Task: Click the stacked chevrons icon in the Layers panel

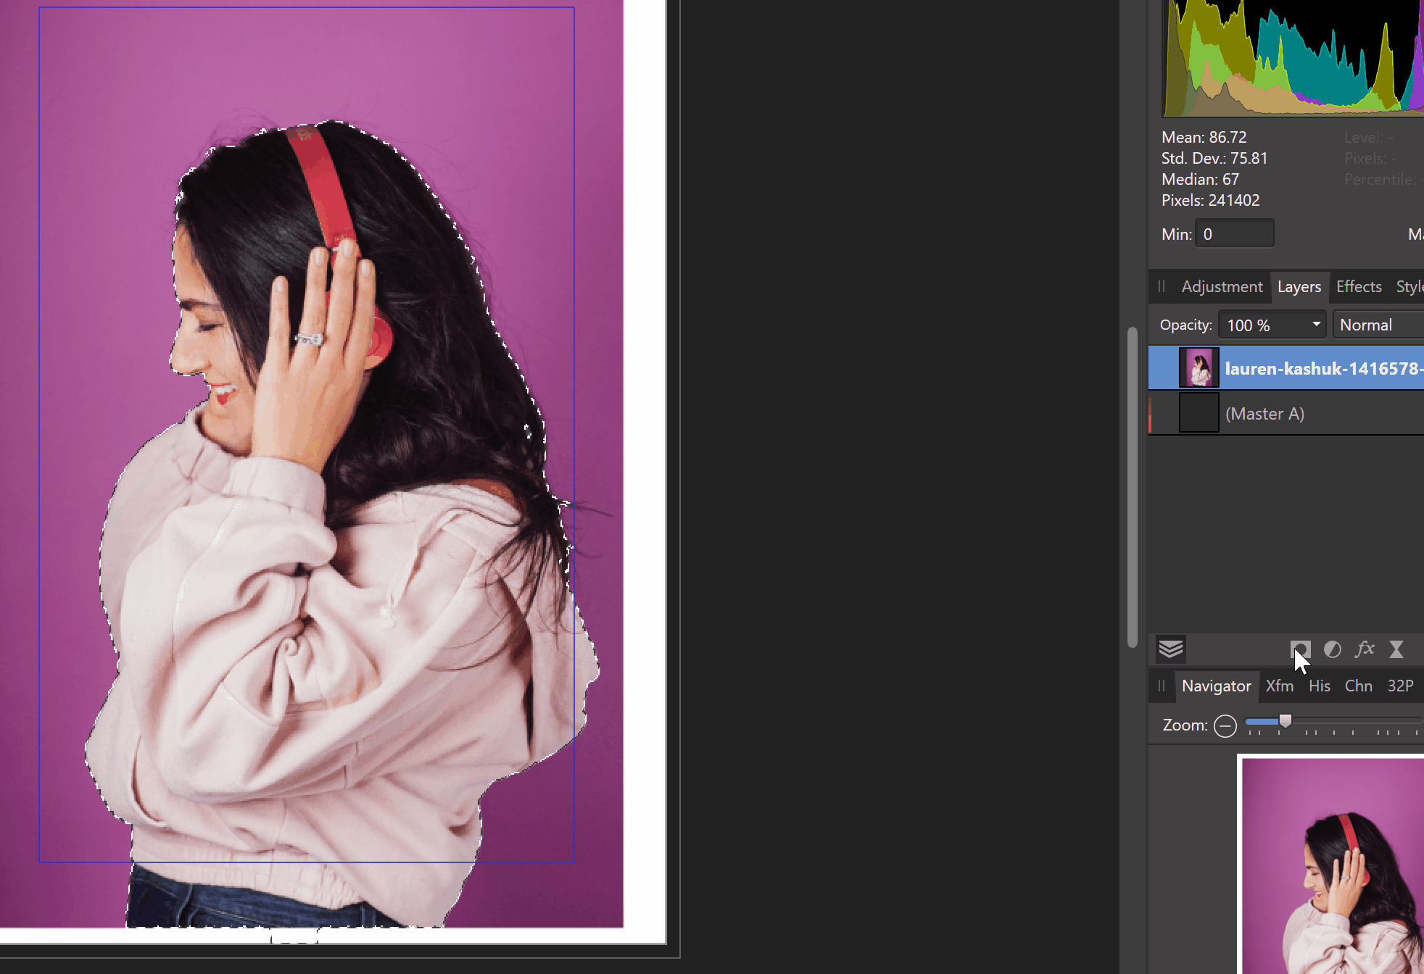Action: click(x=1170, y=649)
